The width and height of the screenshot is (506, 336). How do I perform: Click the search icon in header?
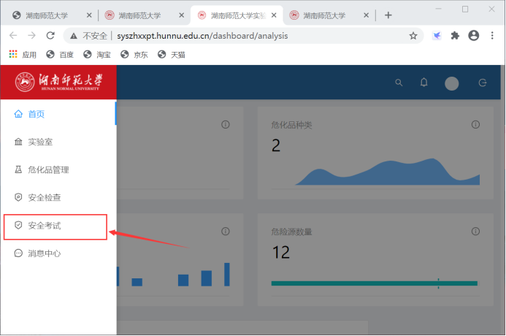pos(399,83)
